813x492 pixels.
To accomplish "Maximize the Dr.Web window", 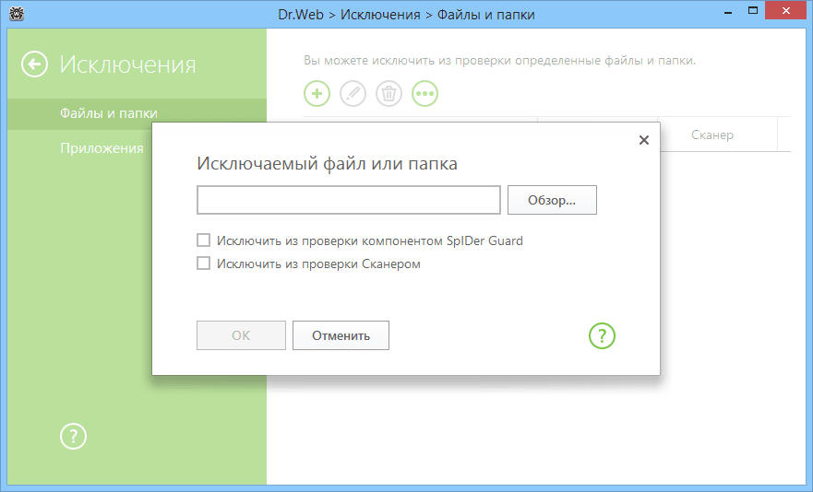I will click(x=753, y=11).
